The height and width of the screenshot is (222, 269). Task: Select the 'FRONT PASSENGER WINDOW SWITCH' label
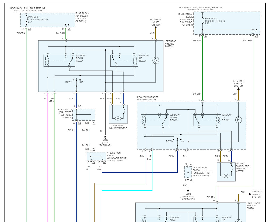(x=148, y=98)
